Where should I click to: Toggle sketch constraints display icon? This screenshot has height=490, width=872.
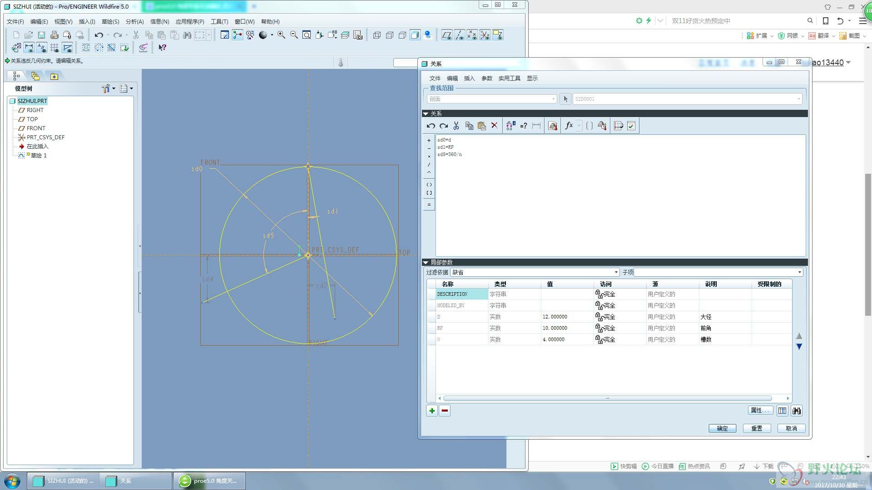(42, 47)
